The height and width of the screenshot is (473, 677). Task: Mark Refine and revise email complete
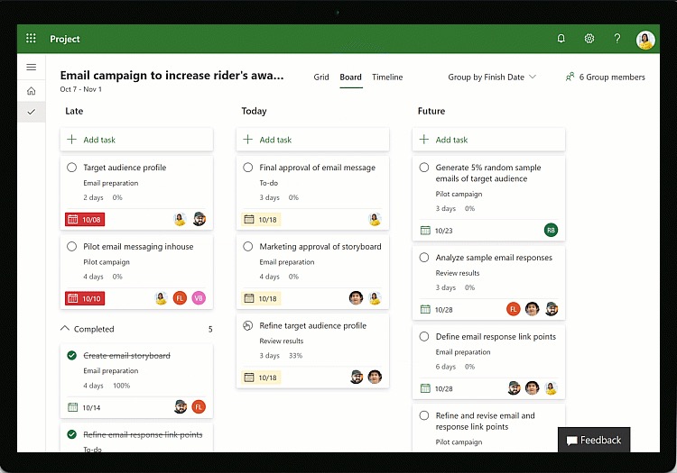(424, 415)
